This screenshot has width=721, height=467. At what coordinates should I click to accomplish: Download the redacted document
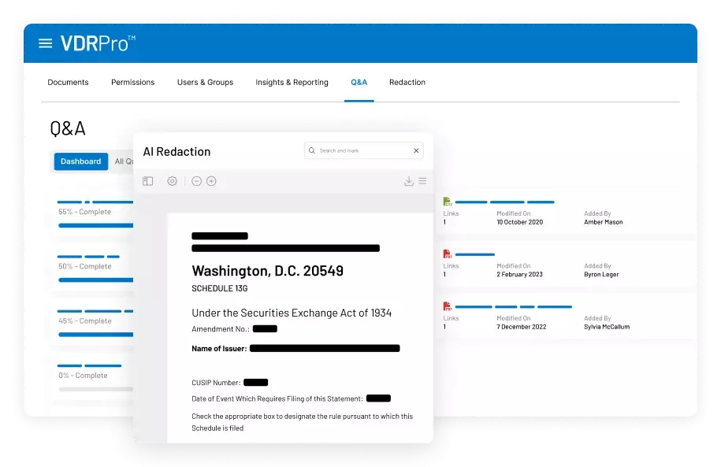pyautogui.click(x=408, y=181)
